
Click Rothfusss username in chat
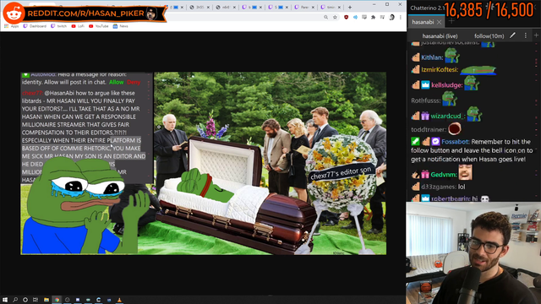click(426, 100)
